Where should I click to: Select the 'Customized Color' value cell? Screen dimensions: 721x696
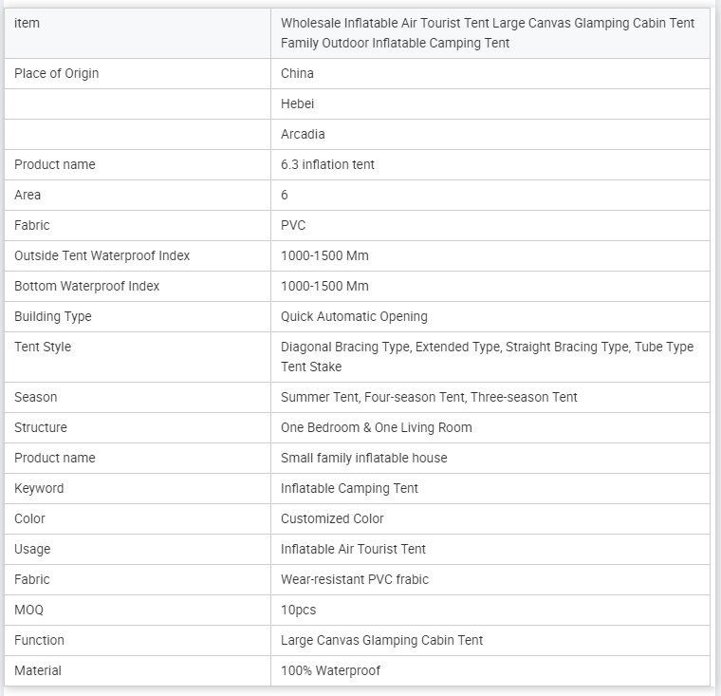click(332, 518)
